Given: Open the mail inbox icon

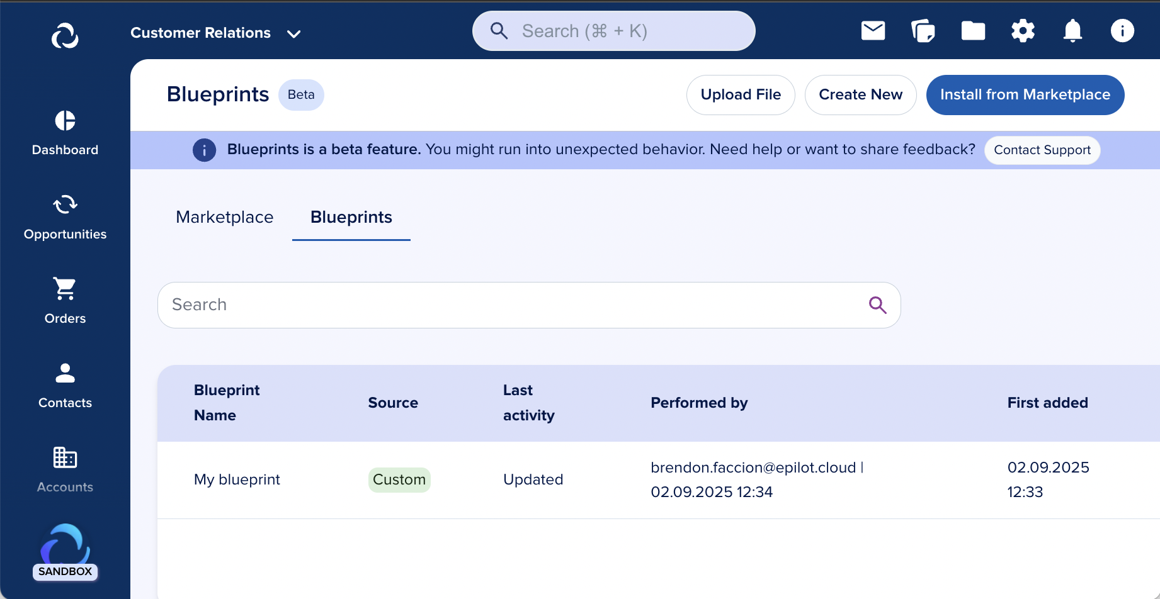Looking at the screenshot, I should pos(873,31).
